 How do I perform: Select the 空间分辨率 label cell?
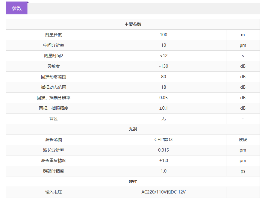(54, 45)
